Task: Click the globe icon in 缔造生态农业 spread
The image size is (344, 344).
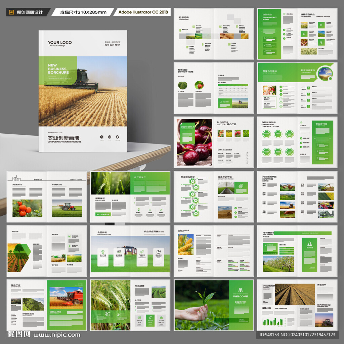Action: [241, 186]
